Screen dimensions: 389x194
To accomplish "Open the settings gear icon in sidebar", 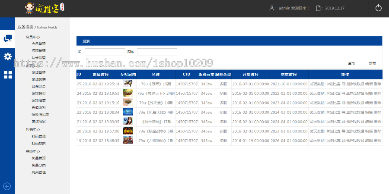I will click(8, 56).
